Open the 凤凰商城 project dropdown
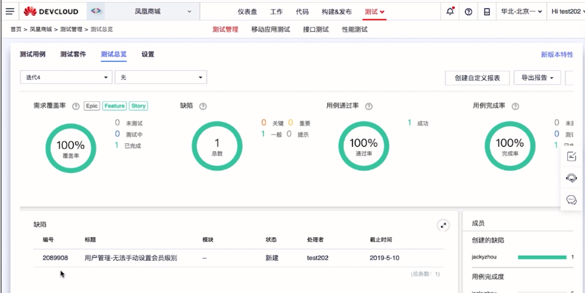The image size is (585, 293). [x=152, y=11]
